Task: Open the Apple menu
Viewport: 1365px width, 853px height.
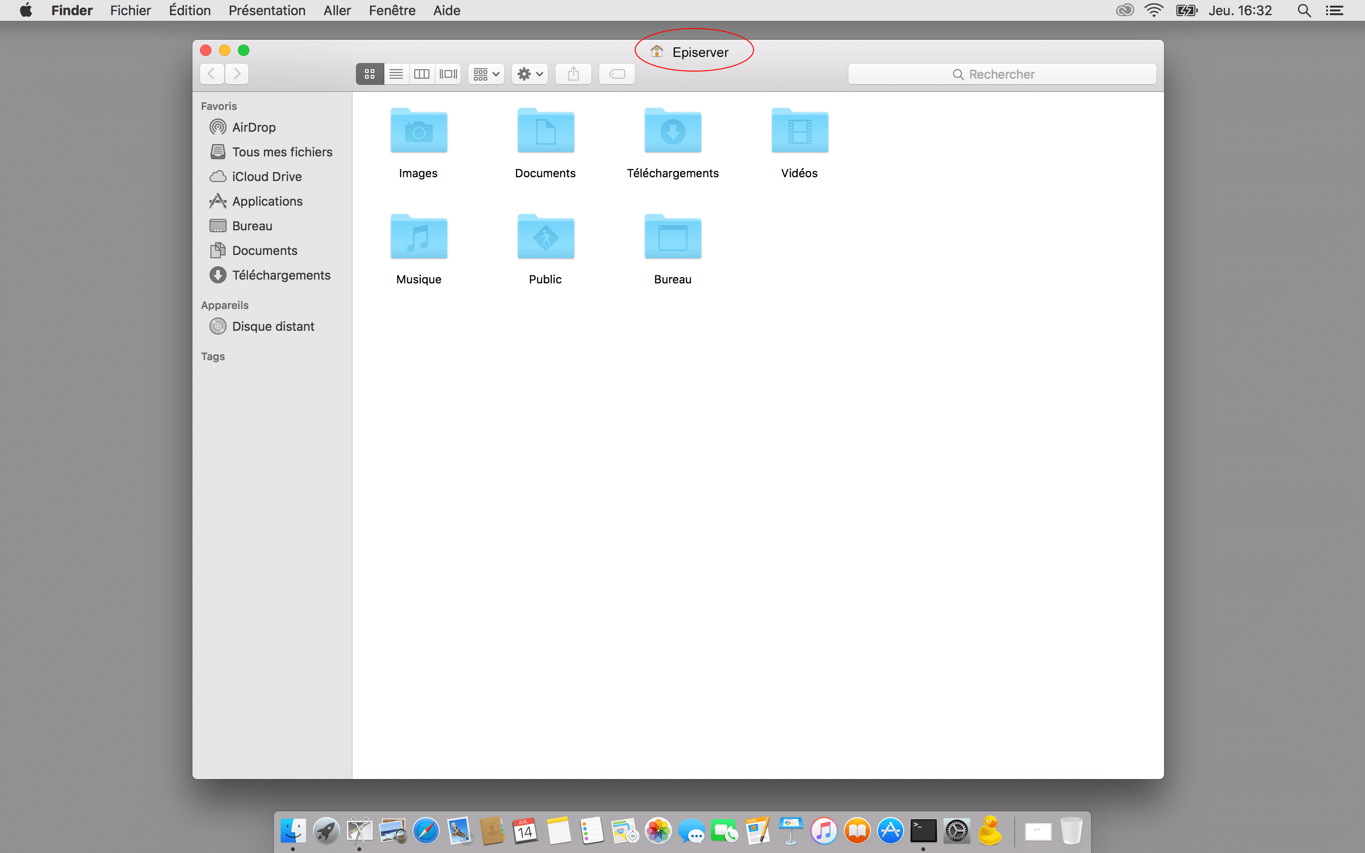Action: 26,10
